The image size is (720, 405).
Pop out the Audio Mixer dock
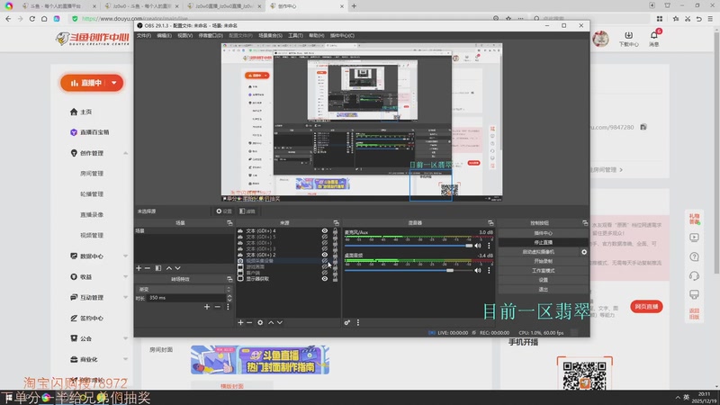(490, 222)
